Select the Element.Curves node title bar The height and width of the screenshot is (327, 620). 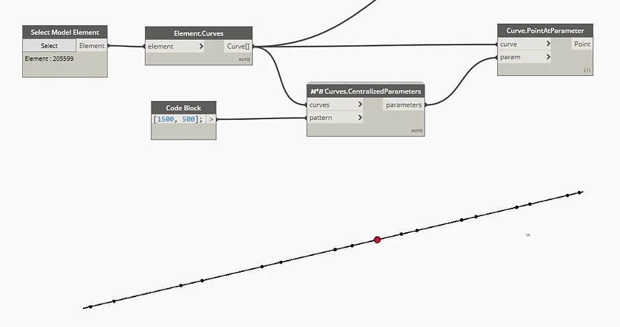click(198, 33)
